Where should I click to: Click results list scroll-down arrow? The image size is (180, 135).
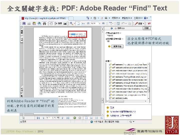(x=148, y=98)
